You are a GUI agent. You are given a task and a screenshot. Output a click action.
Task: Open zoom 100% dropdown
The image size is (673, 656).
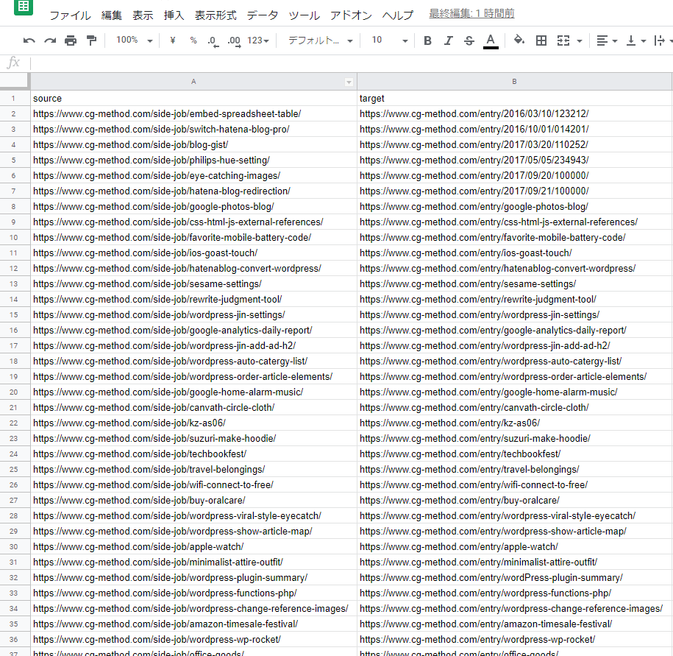tap(135, 40)
